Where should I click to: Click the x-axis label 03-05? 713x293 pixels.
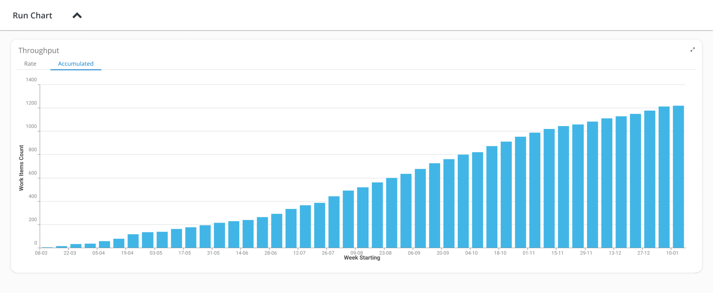coord(156,253)
